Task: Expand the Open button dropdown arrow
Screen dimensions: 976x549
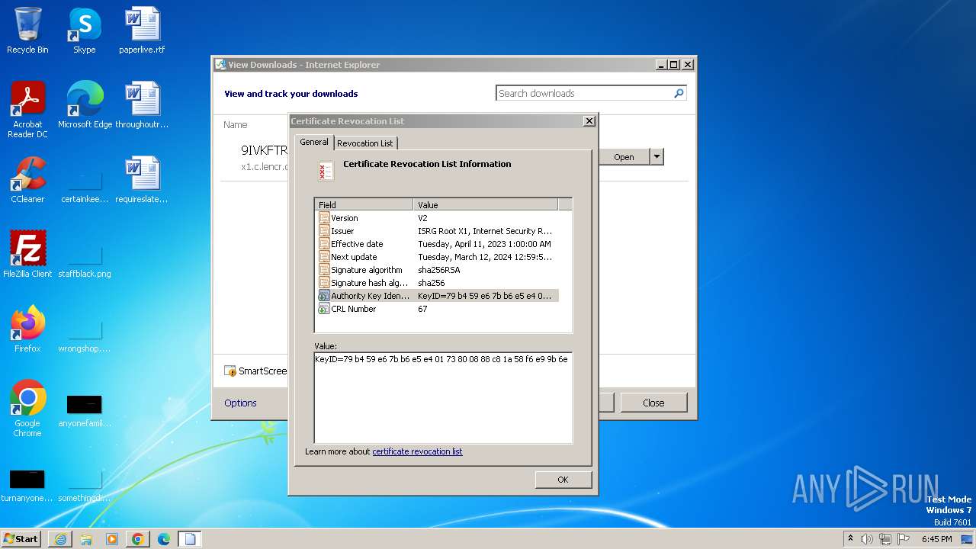Action: pos(657,157)
